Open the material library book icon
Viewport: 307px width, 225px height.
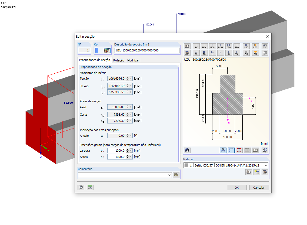point(249,172)
